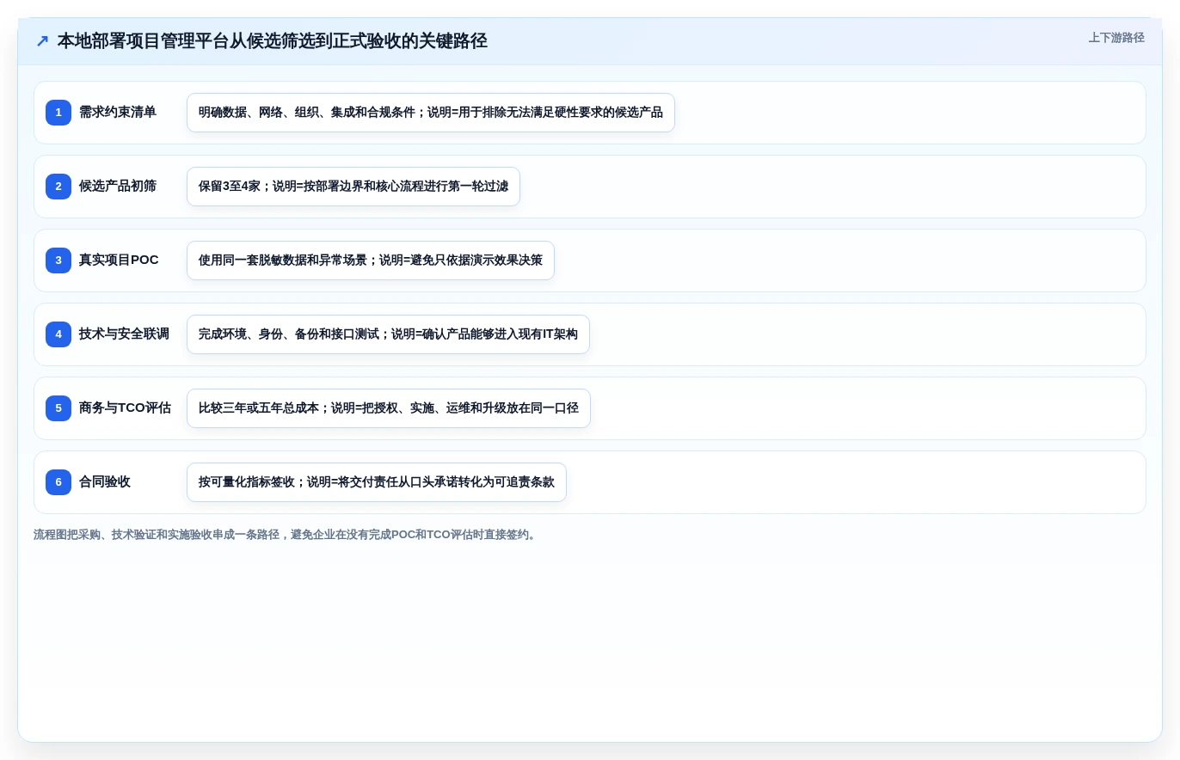Screen dimensions: 1180x760
Task: Click the step label 需求约束清单
Action: click(x=118, y=113)
